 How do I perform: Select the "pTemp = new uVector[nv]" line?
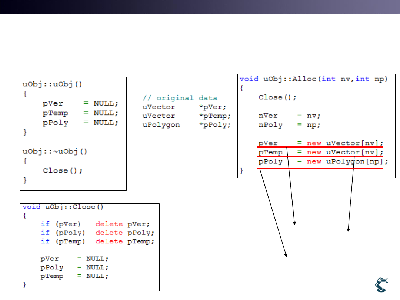click(x=321, y=152)
